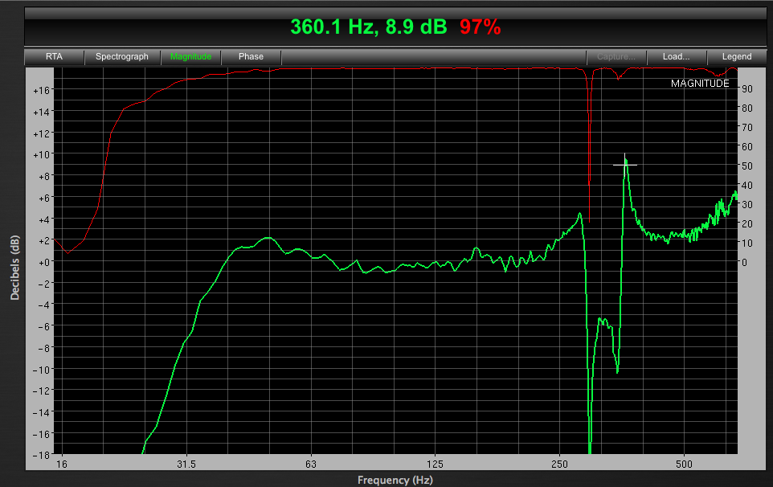Click the -18 decibel axis label

point(42,455)
